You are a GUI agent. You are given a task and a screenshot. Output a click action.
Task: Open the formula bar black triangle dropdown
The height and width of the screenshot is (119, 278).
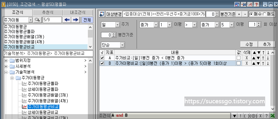tap(235, 116)
